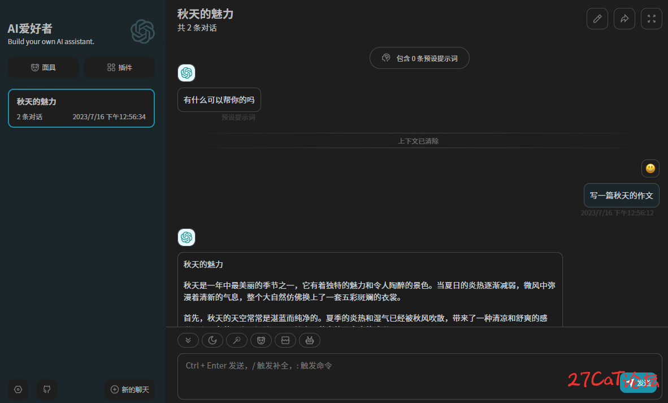668x403 pixels.
Task: Click bot avatar above the autumn essay
Action: coord(186,237)
